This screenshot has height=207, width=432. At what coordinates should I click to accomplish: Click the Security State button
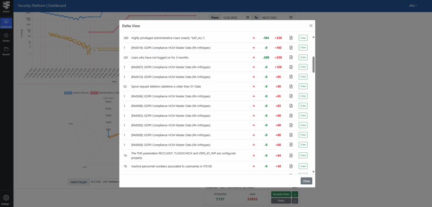(280, 194)
